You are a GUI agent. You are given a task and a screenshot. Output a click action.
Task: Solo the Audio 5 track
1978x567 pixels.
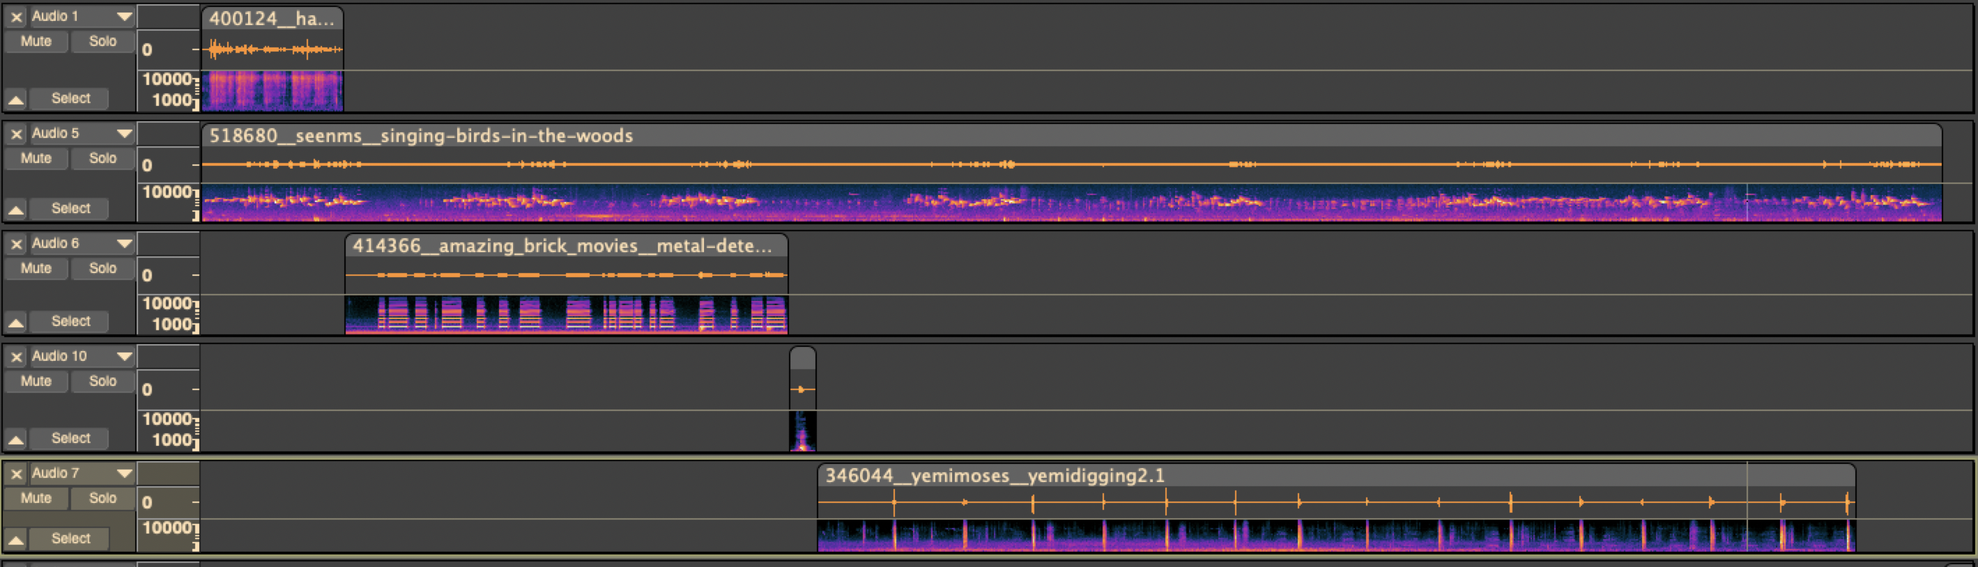103,159
